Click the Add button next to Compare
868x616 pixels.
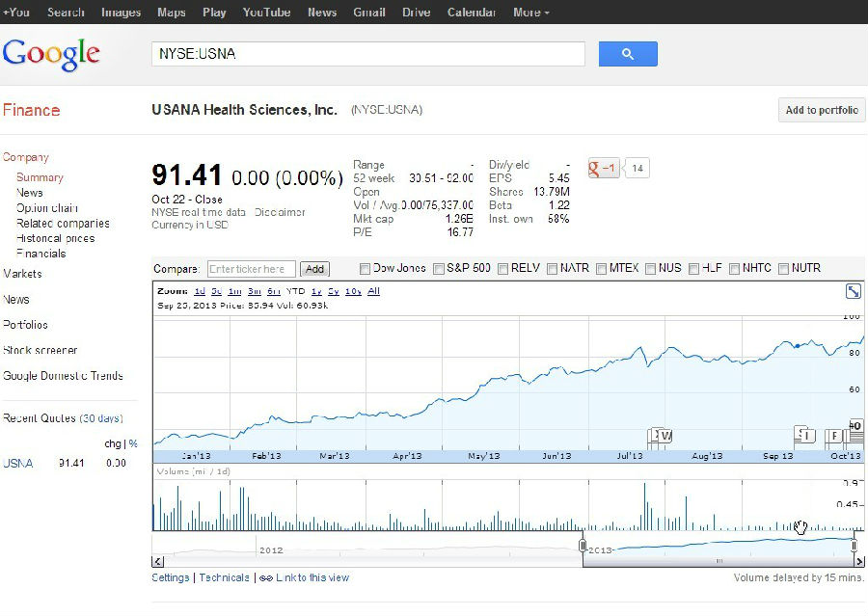click(314, 269)
